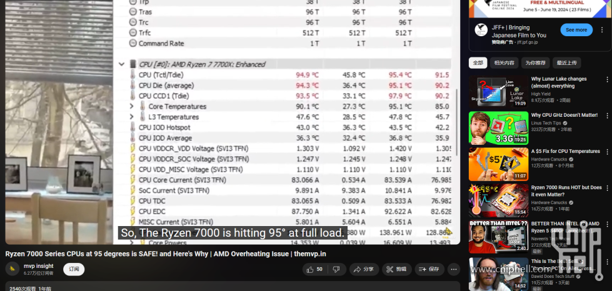
Task: Select Tras clock icon in timings
Action: pos(133,12)
